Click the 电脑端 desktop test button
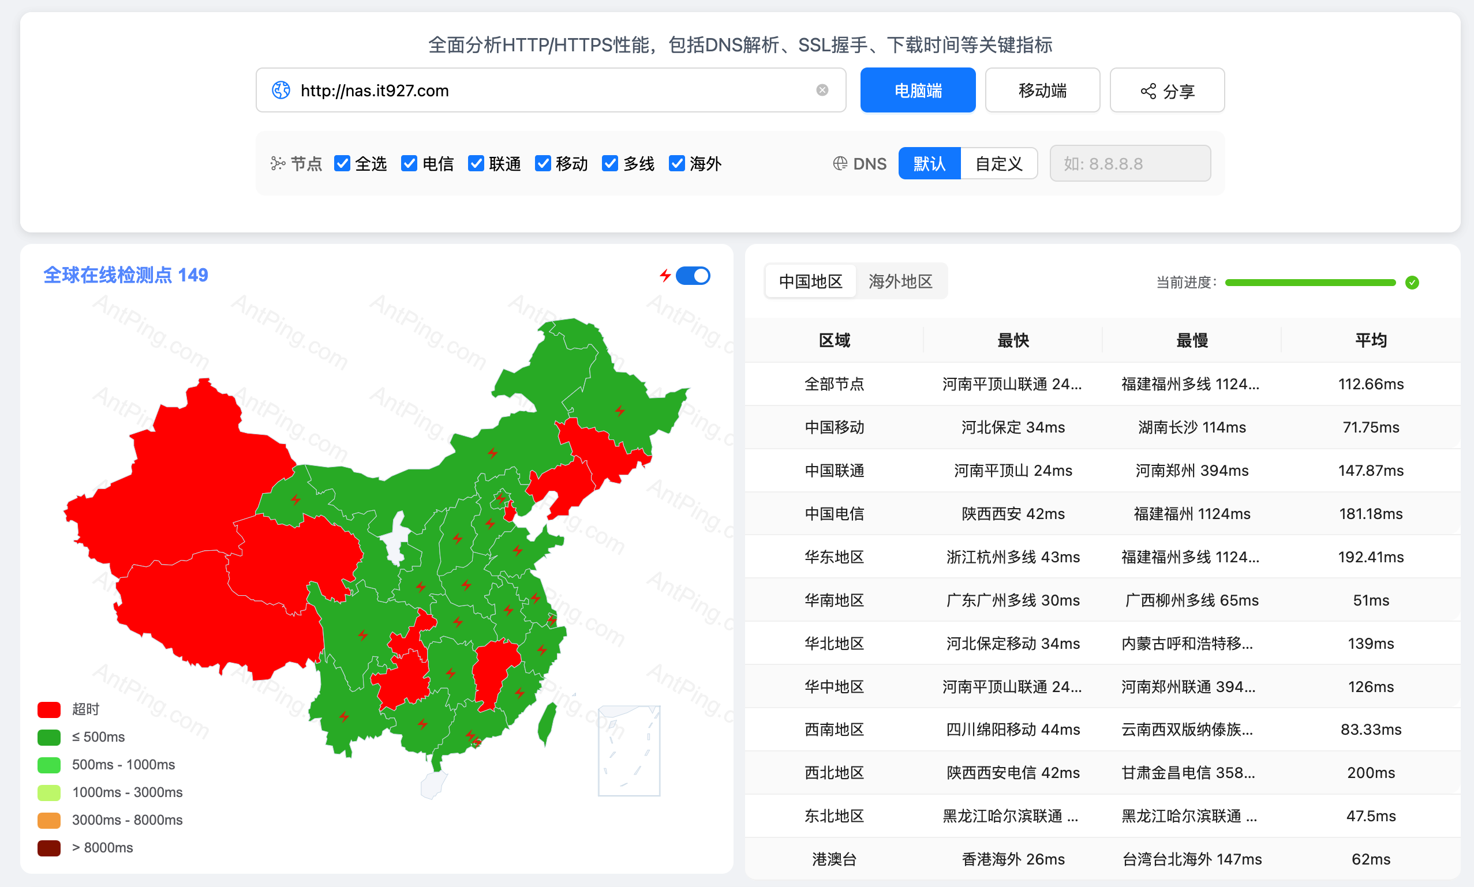The width and height of the screenshot is (1474, 887). tap(917, 90)
